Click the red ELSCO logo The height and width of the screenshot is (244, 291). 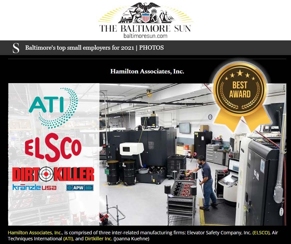tap(53, 148)
